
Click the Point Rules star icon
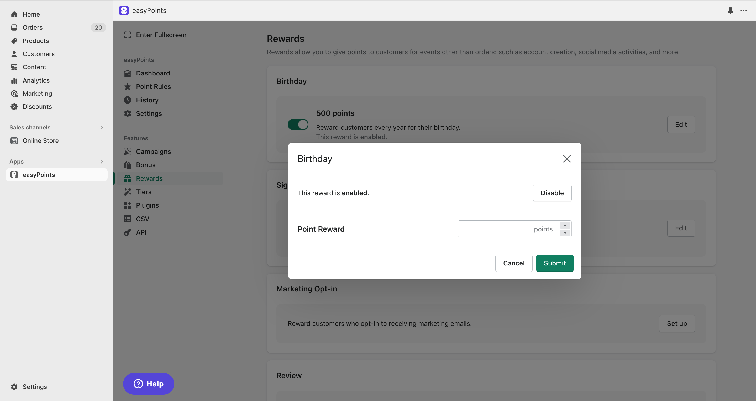point(127,86)
